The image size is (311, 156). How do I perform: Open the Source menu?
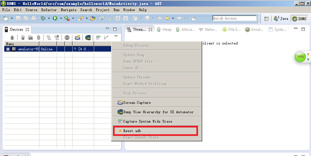[x=31, y=10]
